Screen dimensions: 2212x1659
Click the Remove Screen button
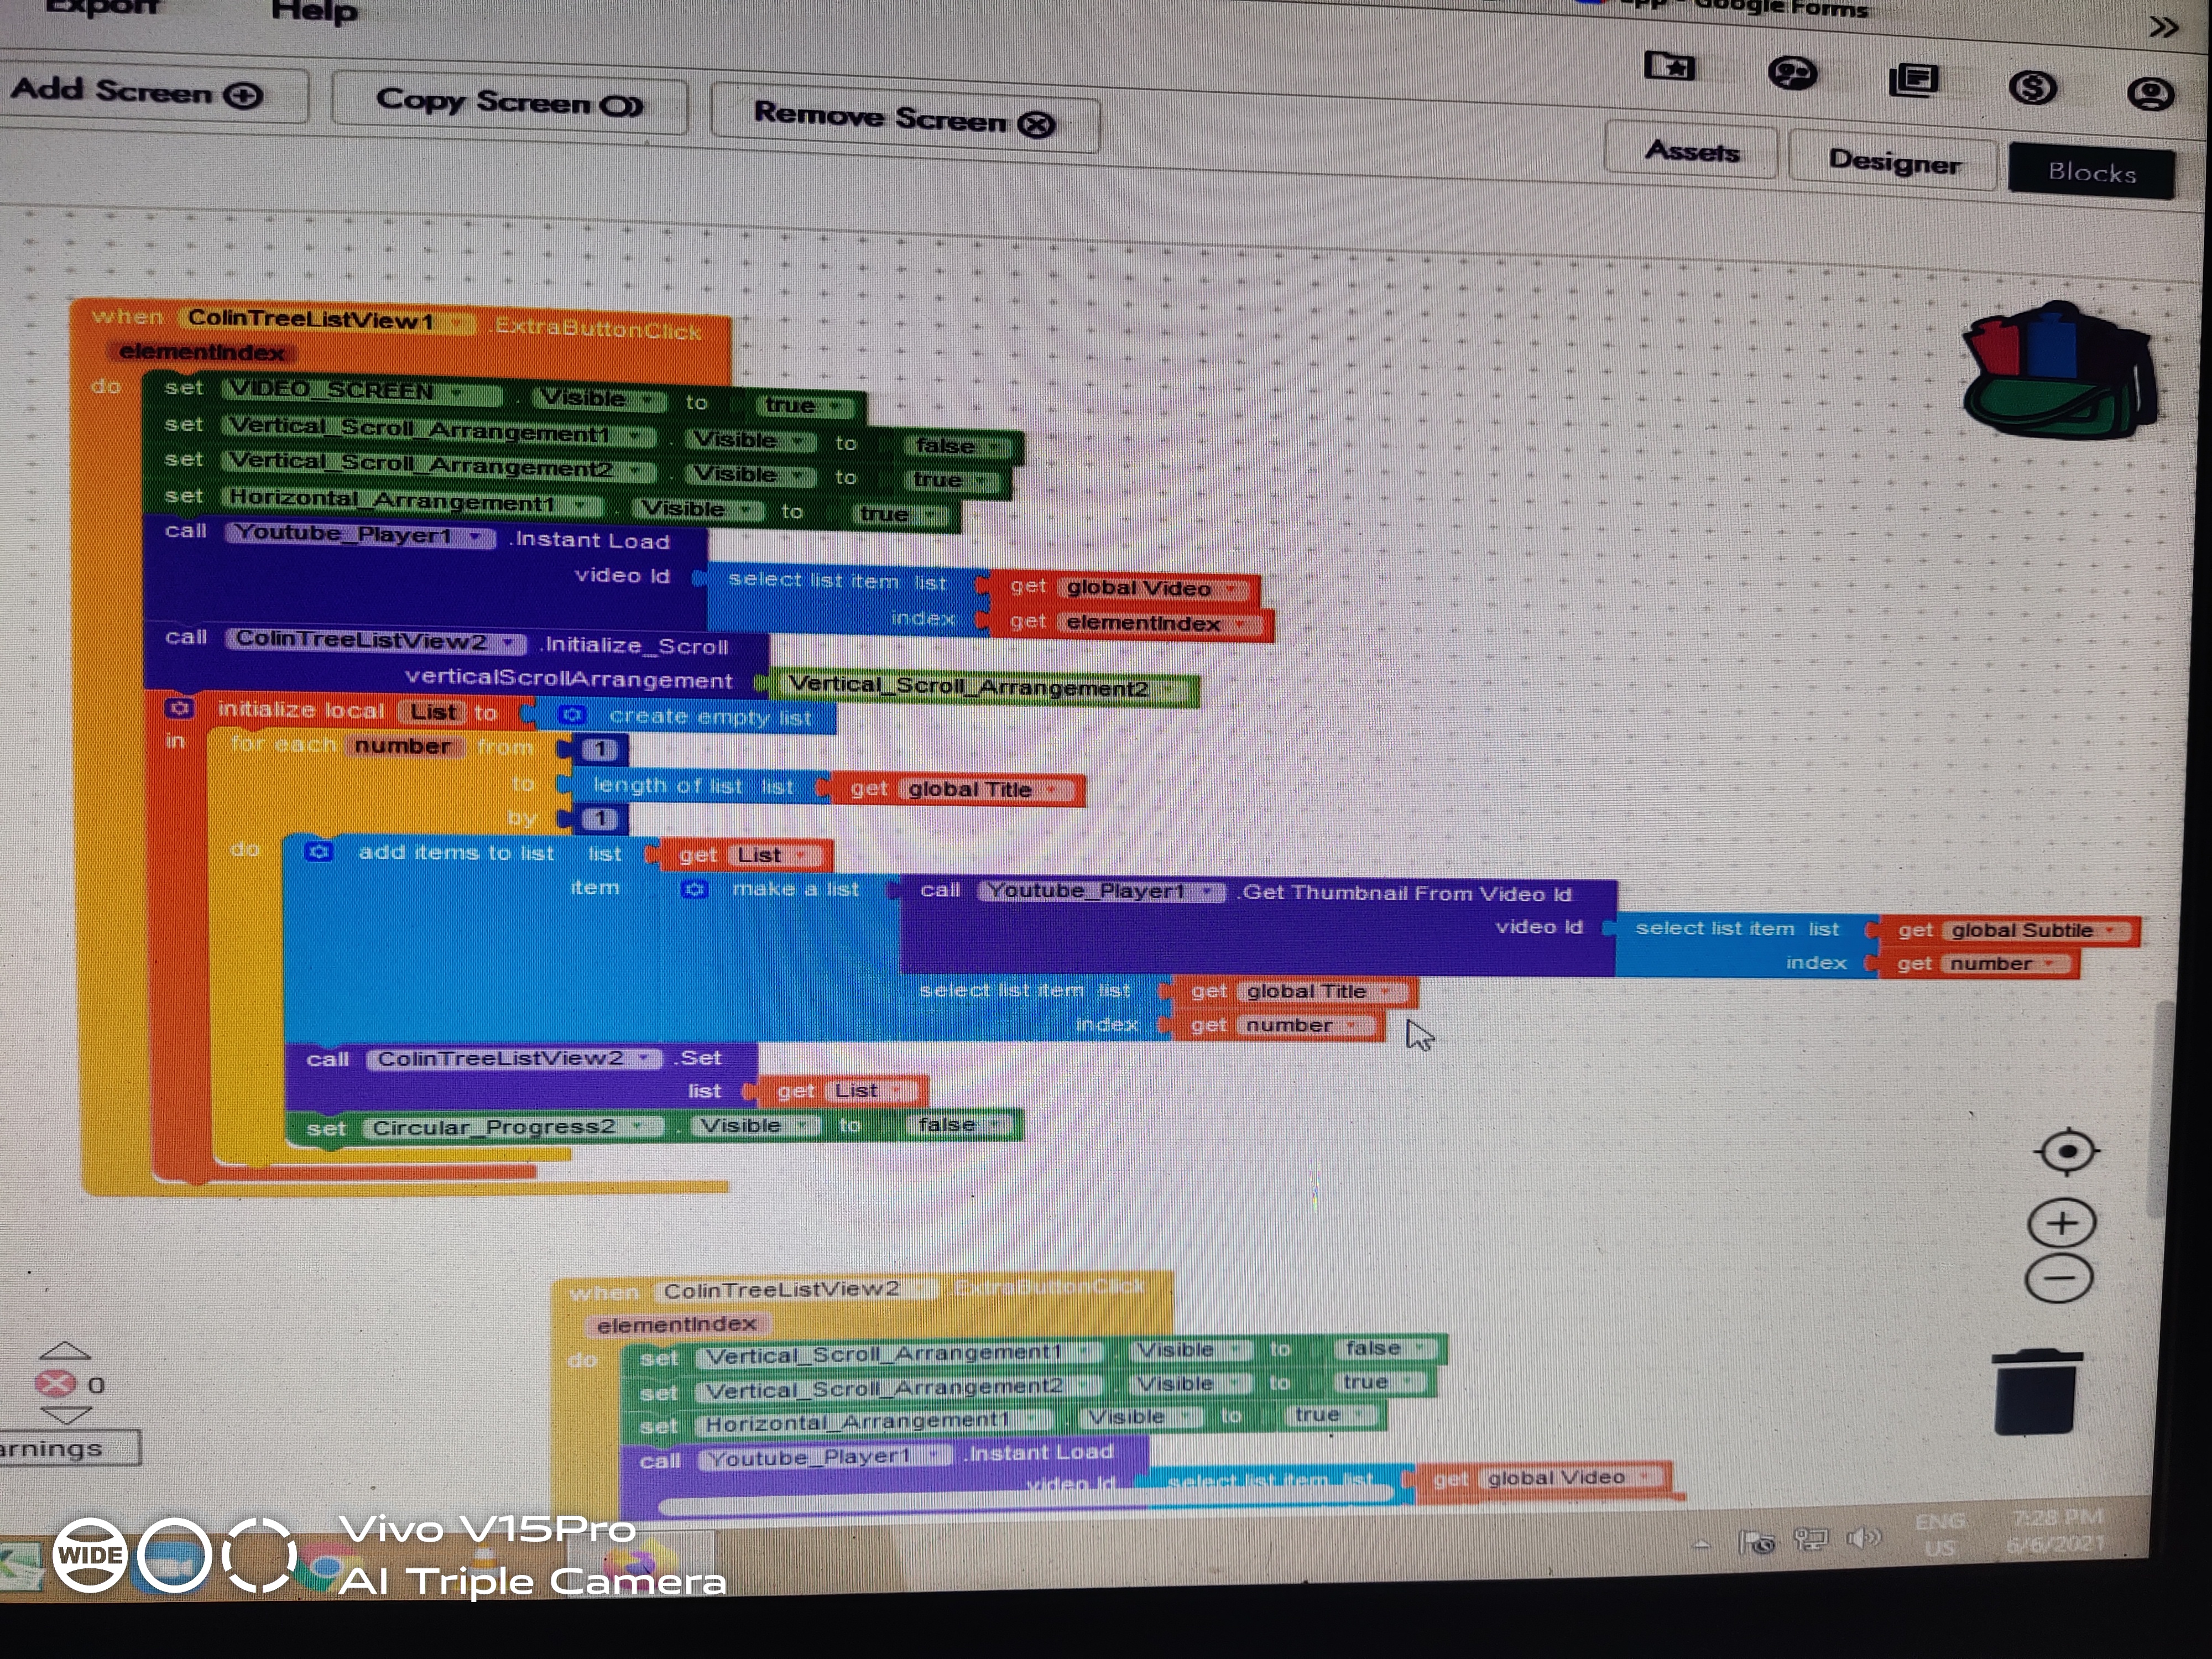tap(904, 119)
